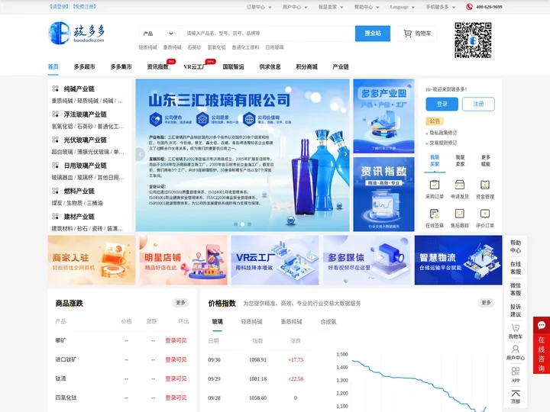Click the blue 登录 button
This screenshot has height=412, width=550.
442,104
